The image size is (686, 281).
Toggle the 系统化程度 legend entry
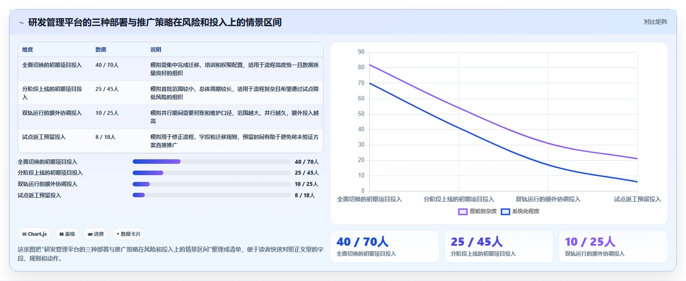520,211
